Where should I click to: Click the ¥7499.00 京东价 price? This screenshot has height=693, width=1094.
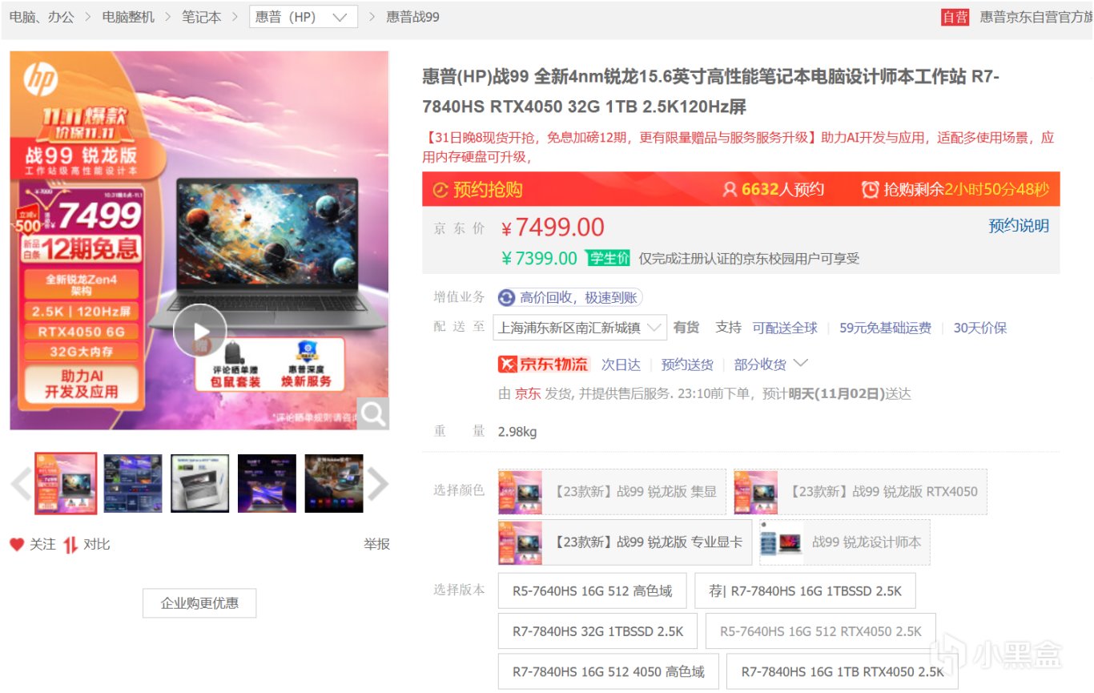point(553,228)
